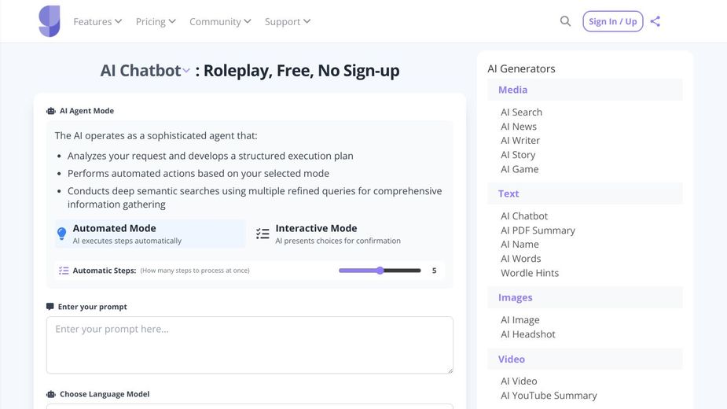Screen dimensions: 727x409
Task: Open the Pricing dropdown
Action: 156,22
